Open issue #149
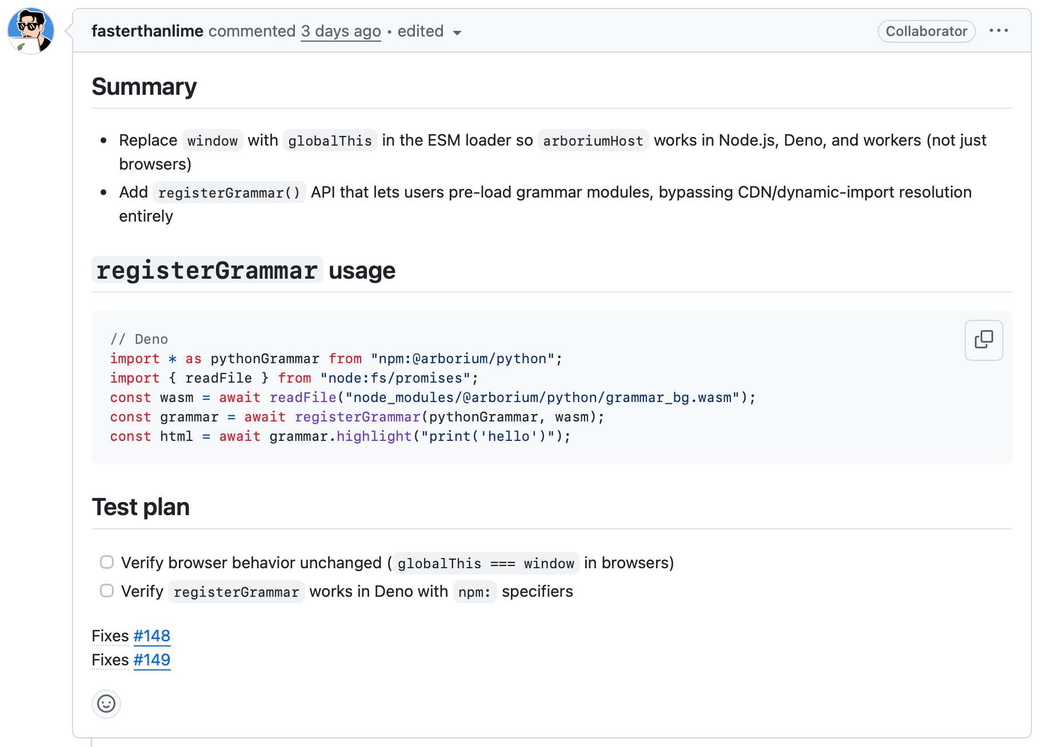The image size is (1040, 747). point(151,660)
